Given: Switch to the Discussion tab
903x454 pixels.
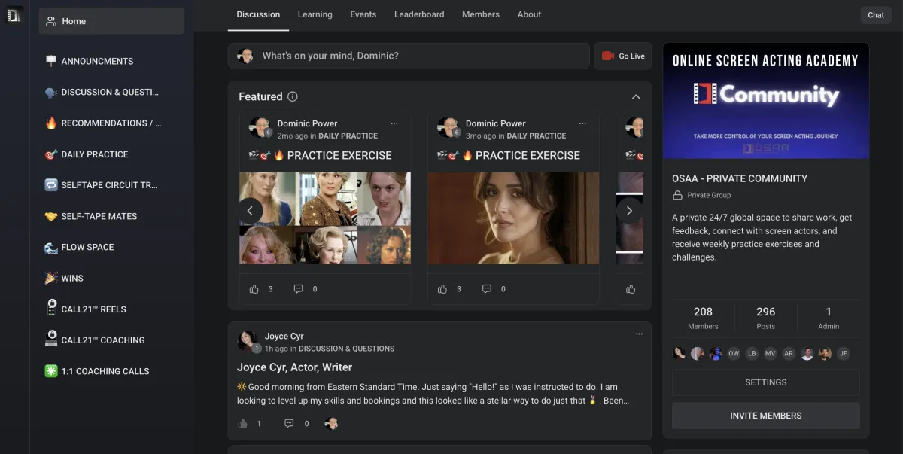Looking at the screenshot, I should pyautogui.click(x=258, y=14).
